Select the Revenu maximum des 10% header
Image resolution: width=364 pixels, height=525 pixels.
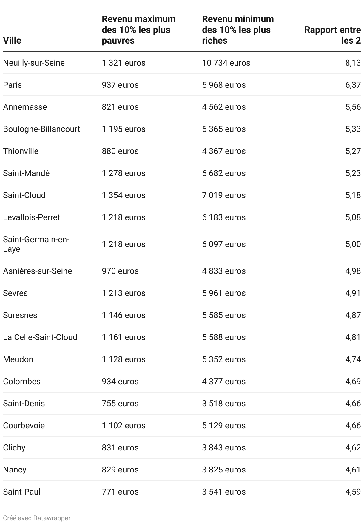[x=139, y=30]
